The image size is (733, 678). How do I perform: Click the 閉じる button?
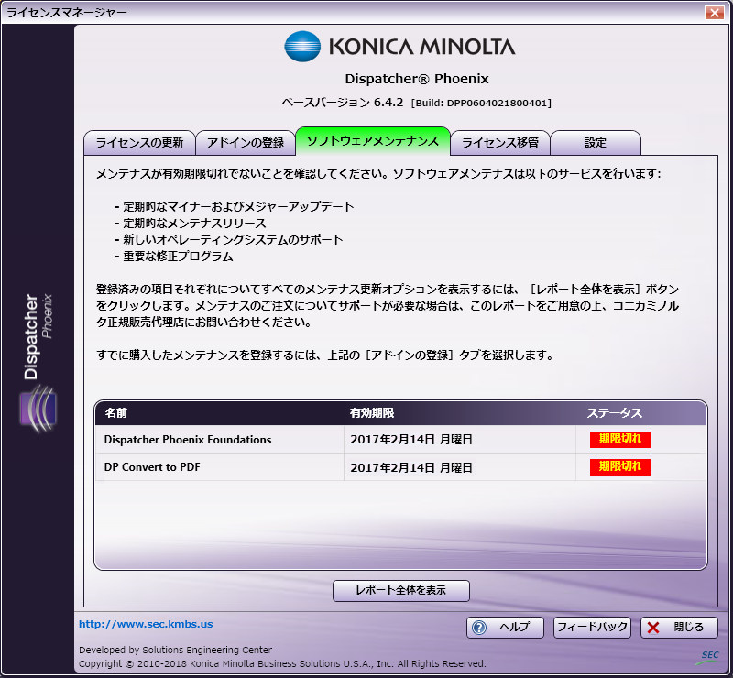pyautogui.click(x=679, y=627)
